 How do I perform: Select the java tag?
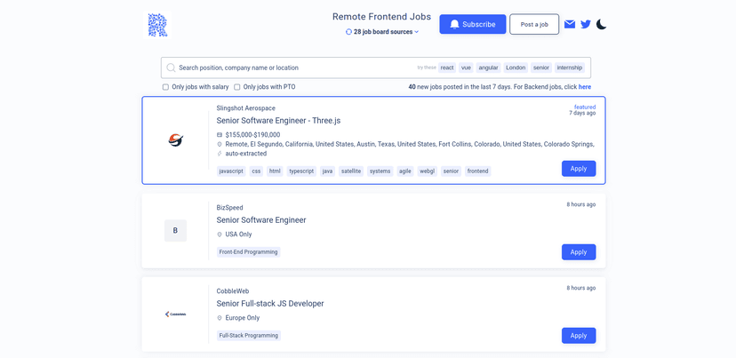[328, 171]
